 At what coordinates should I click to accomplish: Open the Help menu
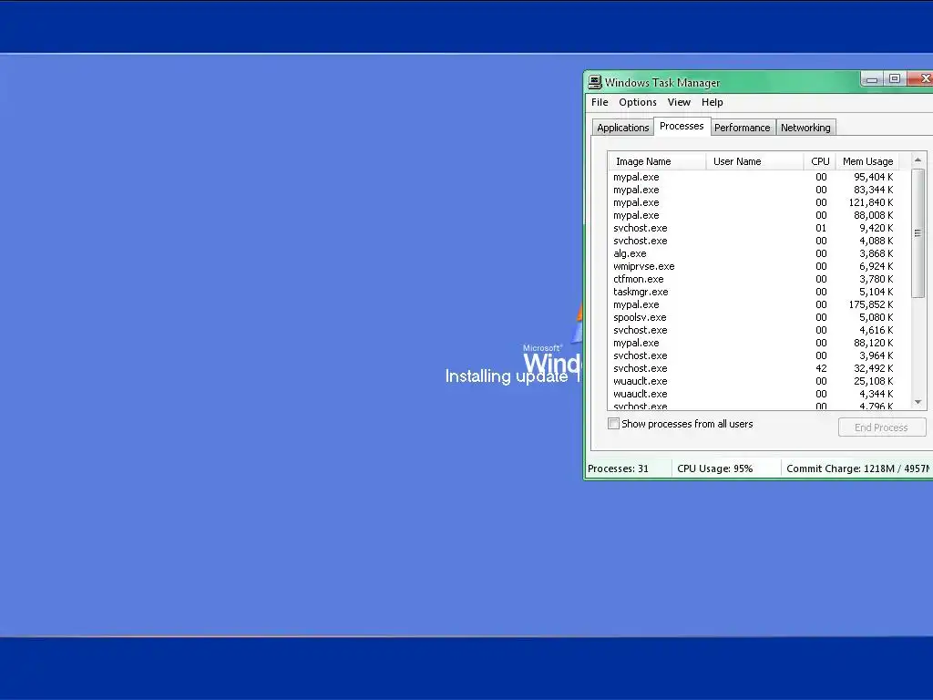tap(712, 102)
